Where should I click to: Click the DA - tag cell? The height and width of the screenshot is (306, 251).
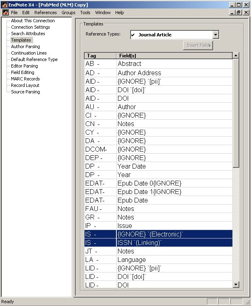coord(100,141)
